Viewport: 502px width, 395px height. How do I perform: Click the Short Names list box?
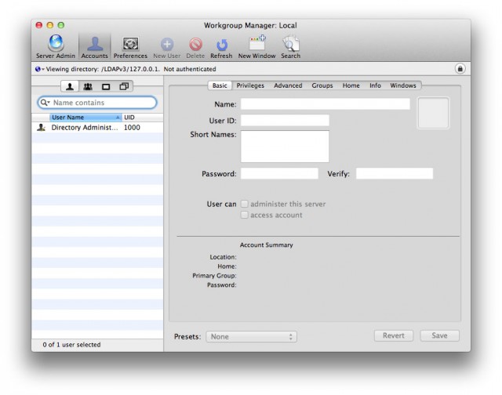pos(285,147)
